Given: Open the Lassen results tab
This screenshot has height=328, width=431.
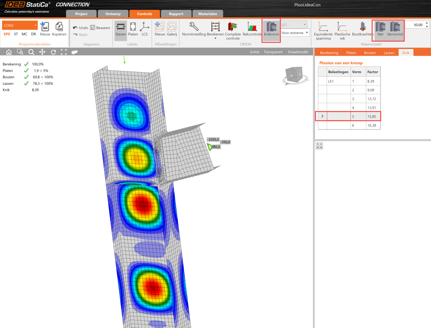Looking at the screenshot, I should (x=389, y=53).
